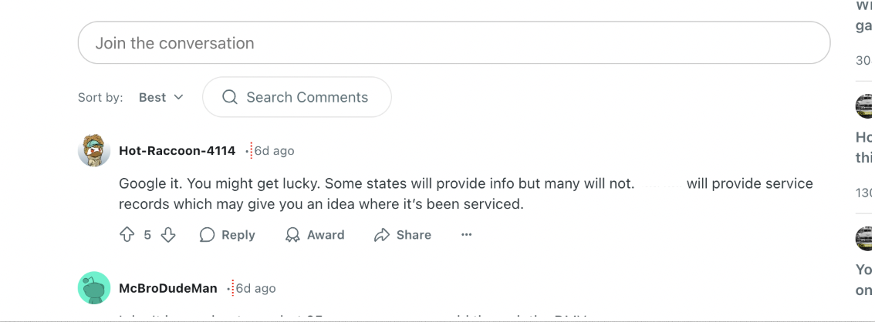Upvote Hot-Raccoon-4114's comment
Viewport: 875px width, 322px height.
127,235
